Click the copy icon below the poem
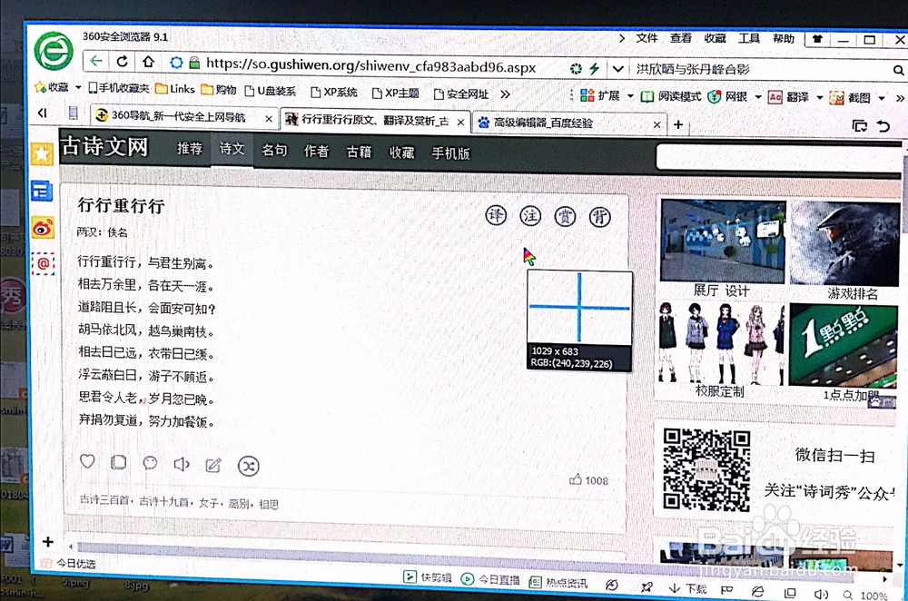The width and height of the screenshot is (908, 601). [118, 462]
